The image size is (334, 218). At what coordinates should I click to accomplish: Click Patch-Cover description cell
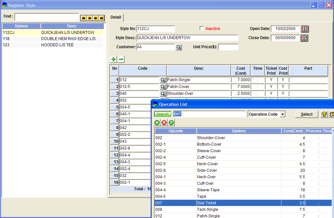click(199, 87)
